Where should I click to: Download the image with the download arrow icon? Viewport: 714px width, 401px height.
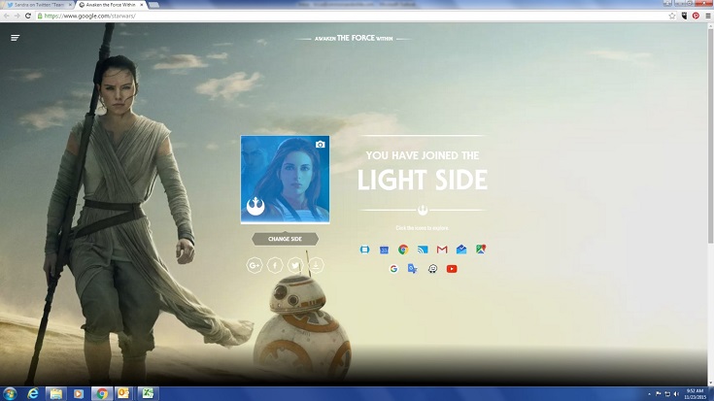[316, 265]
